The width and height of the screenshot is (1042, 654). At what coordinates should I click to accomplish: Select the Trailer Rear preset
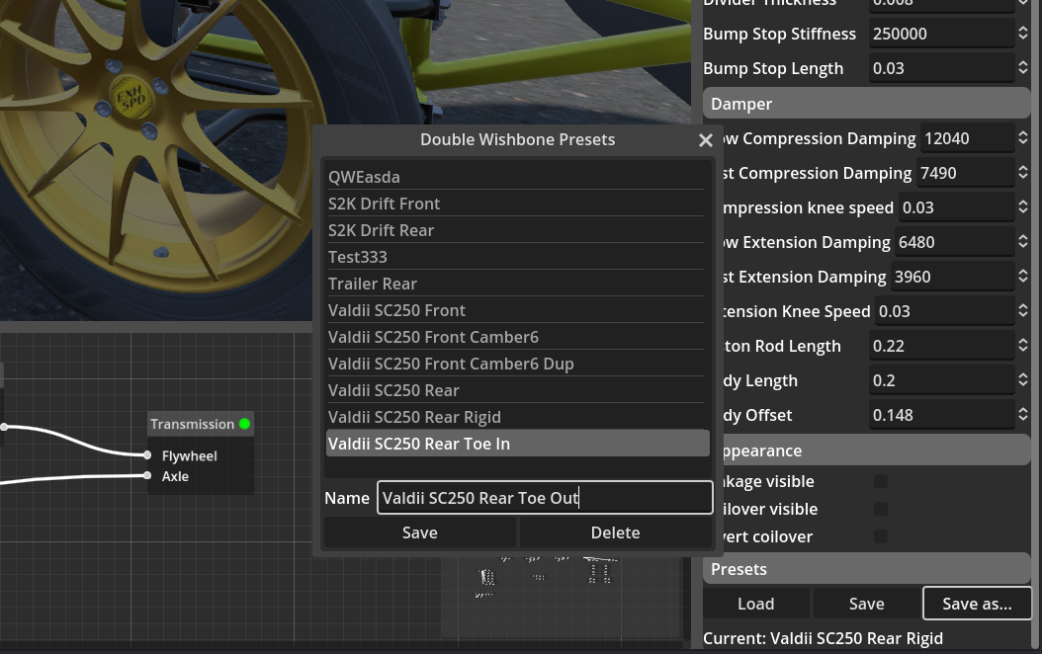point(516,284)
